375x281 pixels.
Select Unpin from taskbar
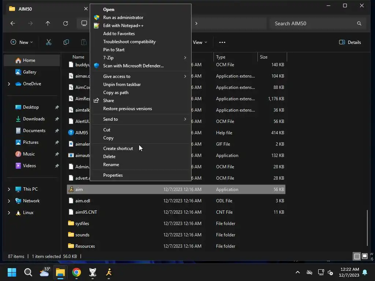[141, 85]
